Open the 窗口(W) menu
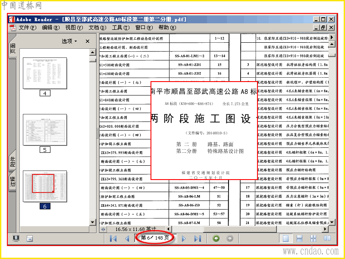This screenshot has width=345, height=259. coord(144,28)
